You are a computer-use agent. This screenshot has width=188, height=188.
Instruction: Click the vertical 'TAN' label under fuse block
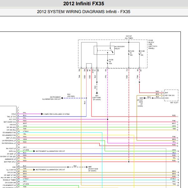click(x=79, y=76)
